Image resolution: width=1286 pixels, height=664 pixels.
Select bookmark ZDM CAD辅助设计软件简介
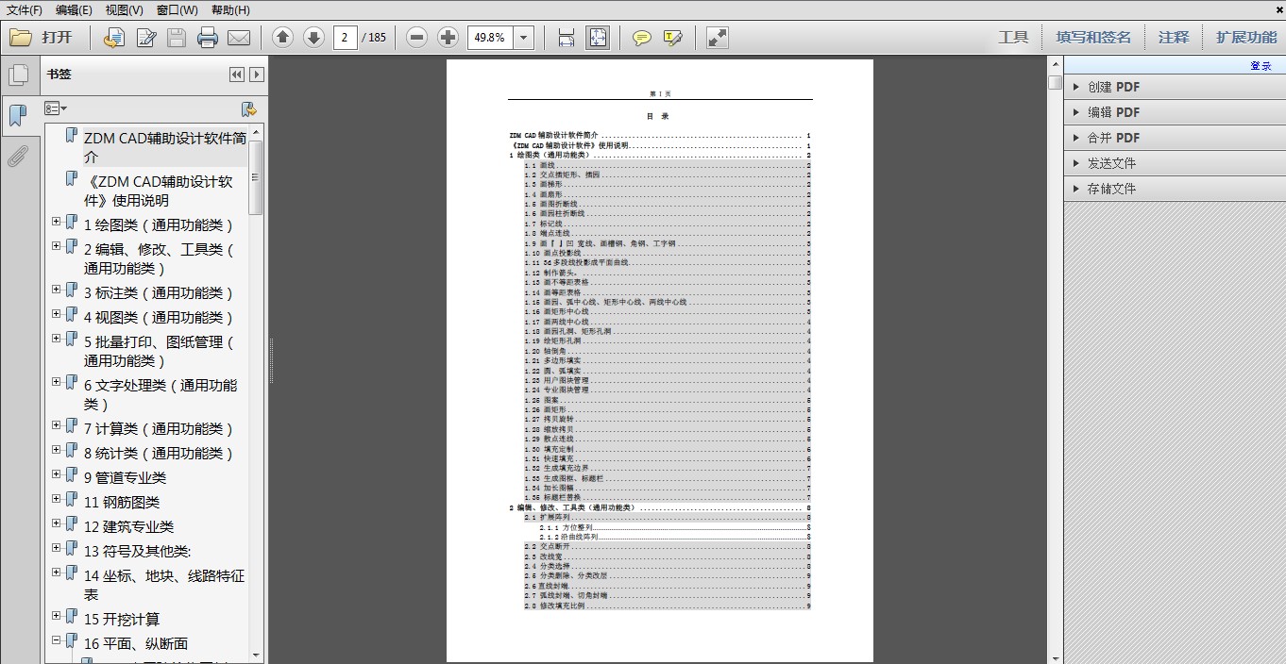point(165,147)
